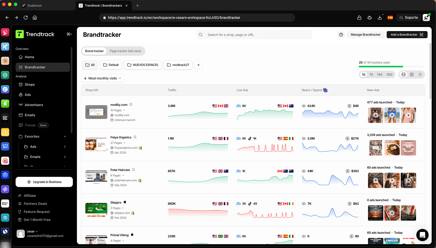Expand the 27 Pages list for Frøya Organics

tap(118, 143)
